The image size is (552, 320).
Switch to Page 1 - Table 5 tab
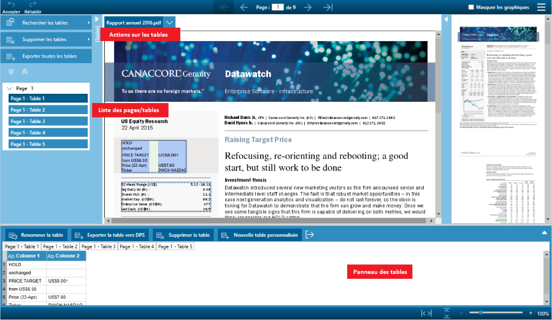point(175,246)
